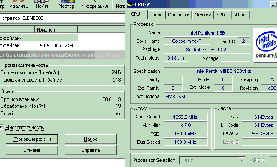This screenshot has height=167, width=277.
Task: Click the Bus Speed value 150.0 MHz
Action: click(185, 142)
